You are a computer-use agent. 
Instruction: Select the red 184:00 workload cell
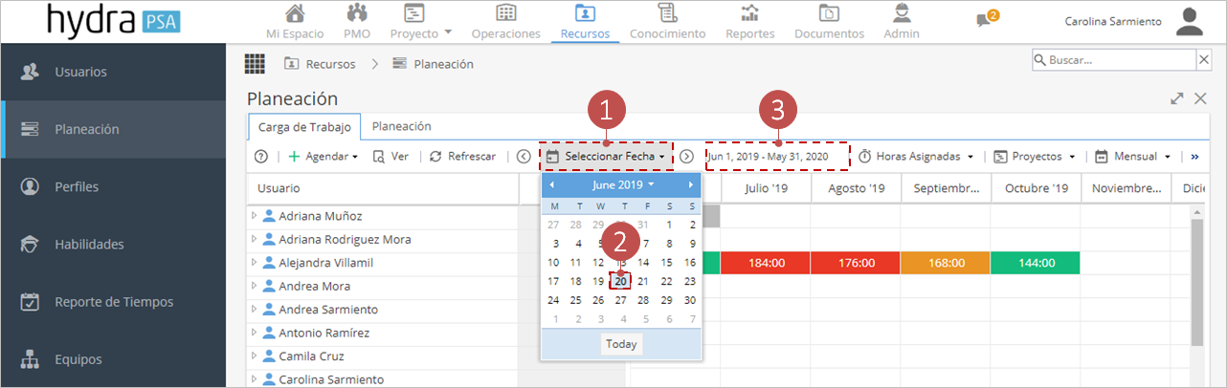tap(766, 263)
